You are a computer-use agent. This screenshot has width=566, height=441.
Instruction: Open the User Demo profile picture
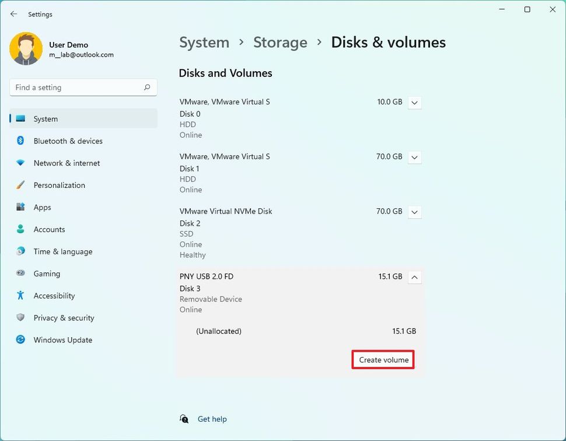click(x=26, y=48)
